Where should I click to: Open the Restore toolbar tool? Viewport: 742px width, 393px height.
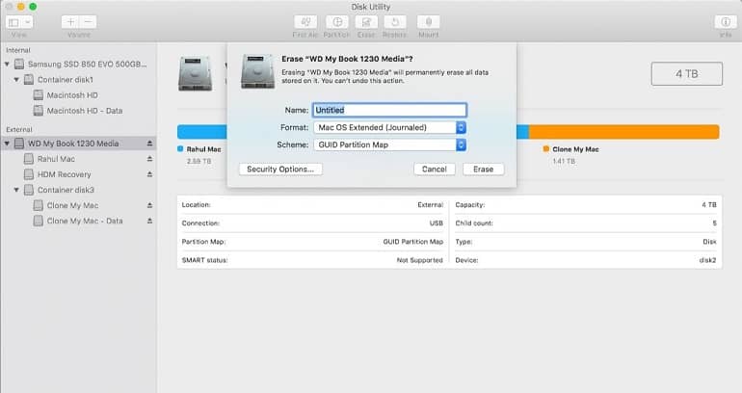pos(395,22)
